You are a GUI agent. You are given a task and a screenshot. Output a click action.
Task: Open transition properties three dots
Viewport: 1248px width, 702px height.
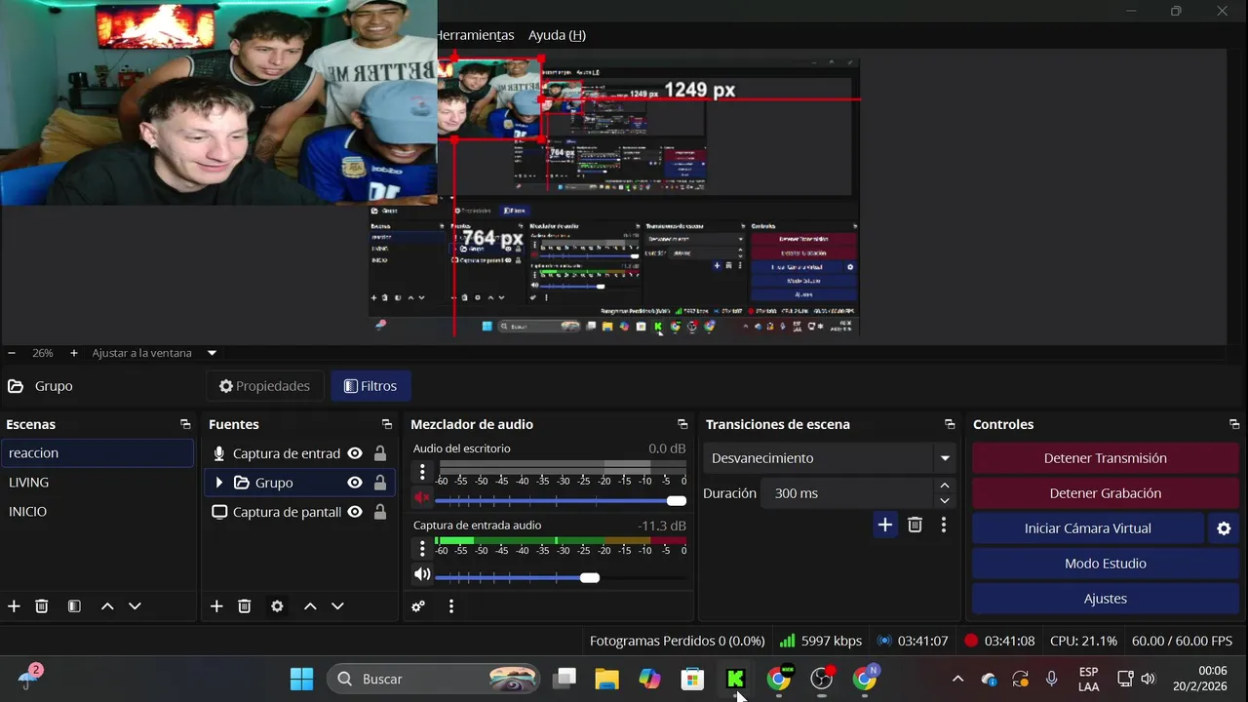click(943, 525)
